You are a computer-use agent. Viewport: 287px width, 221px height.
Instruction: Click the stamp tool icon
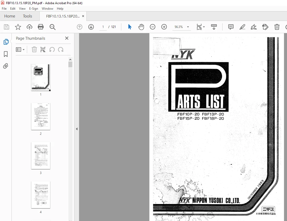click(265, 27)
